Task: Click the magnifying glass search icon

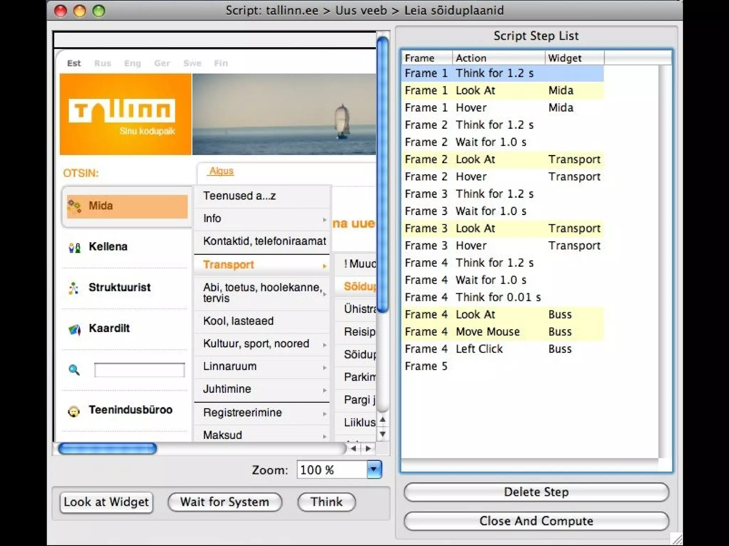Action: click(x=74, y=370)
